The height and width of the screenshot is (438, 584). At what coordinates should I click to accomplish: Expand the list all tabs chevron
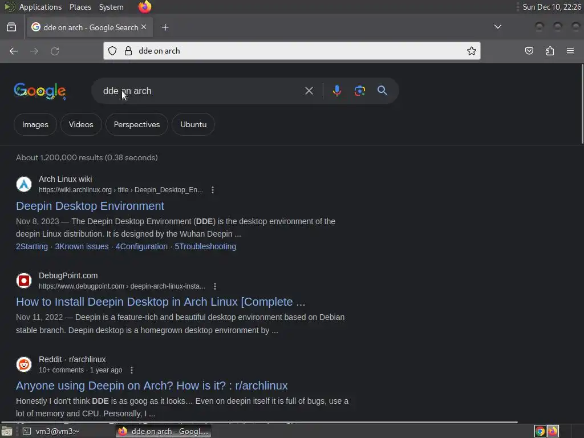coord(497,27)
